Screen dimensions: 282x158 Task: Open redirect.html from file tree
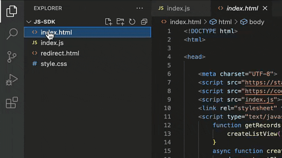(x=60, y=53)
